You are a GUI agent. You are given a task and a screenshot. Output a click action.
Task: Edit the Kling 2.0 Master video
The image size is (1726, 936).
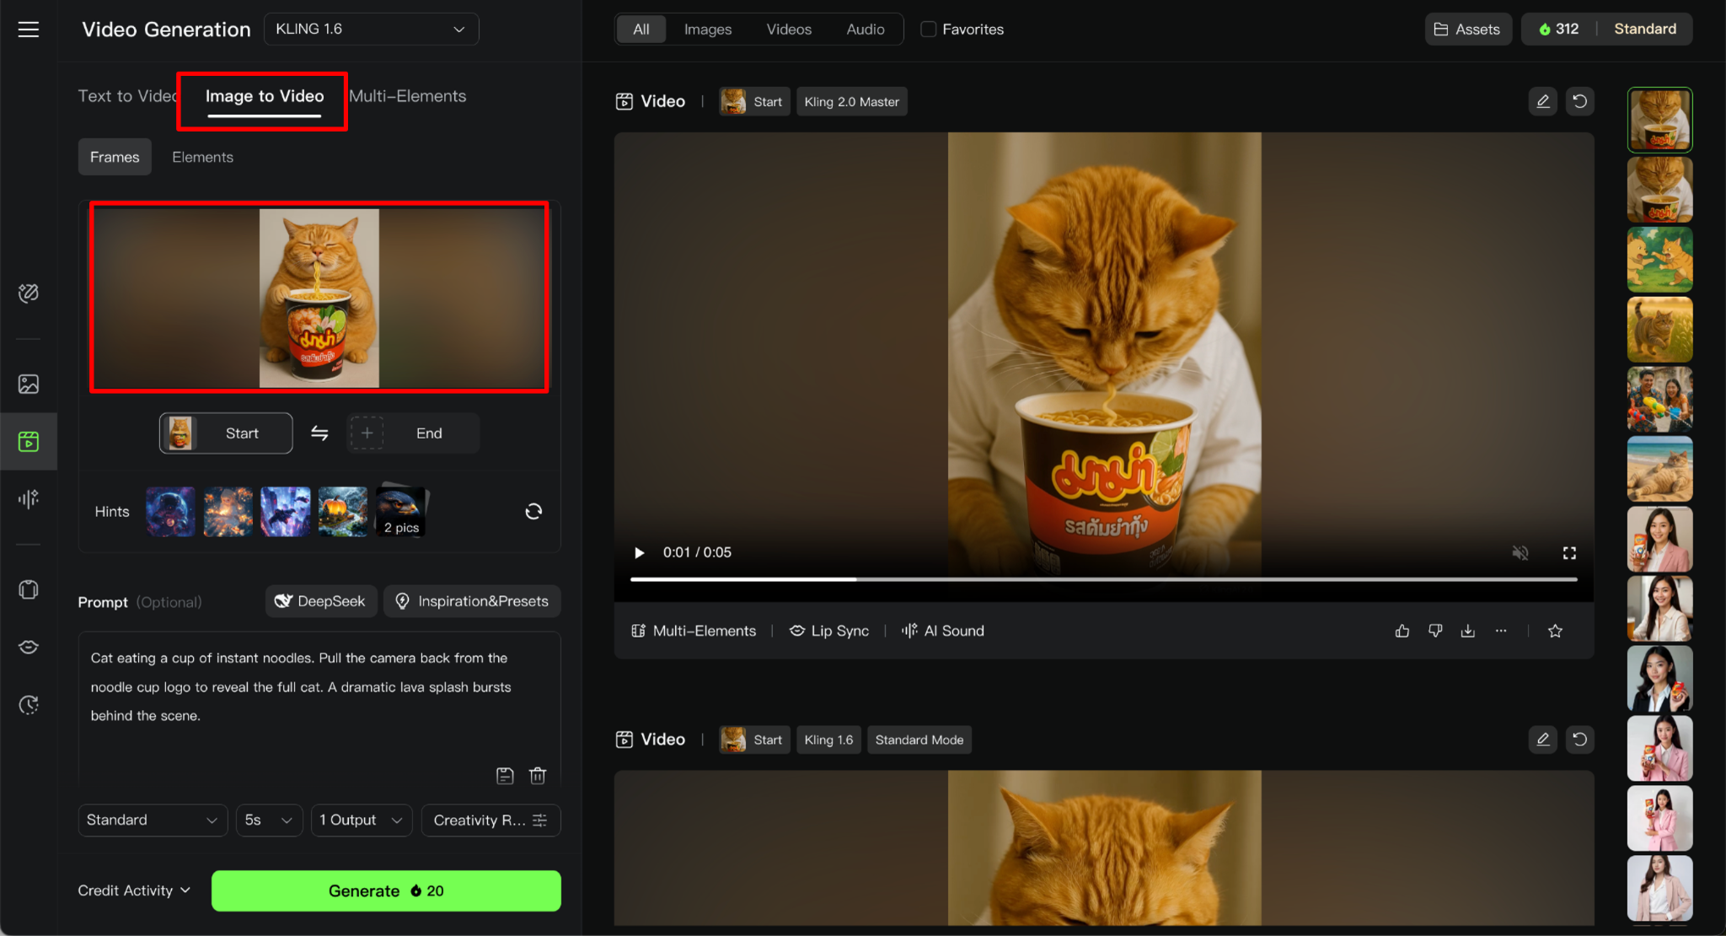[x=1543, y=101]
